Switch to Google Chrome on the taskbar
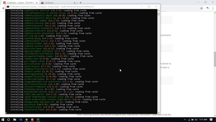 coord(26,120)
